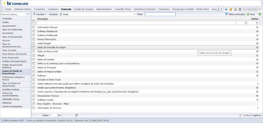Open the user account dropdown arrow
Viewport: 263px width, 123px height.
click(x=260, y=9)
